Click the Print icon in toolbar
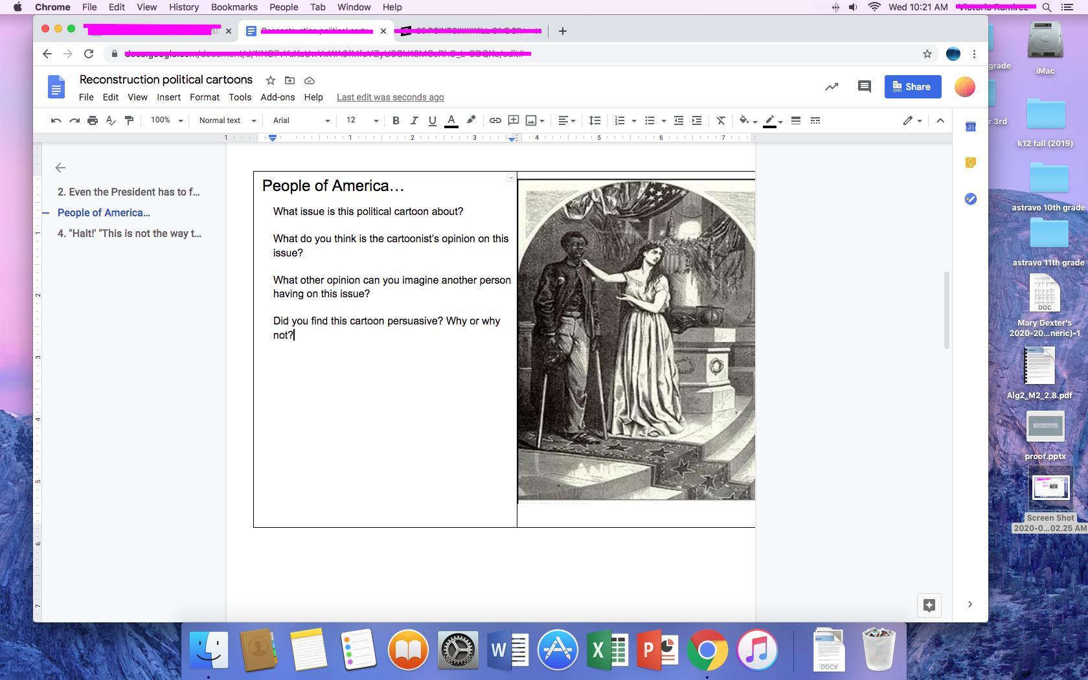Viewport: 1088px width, 680px height. [93, 120]
